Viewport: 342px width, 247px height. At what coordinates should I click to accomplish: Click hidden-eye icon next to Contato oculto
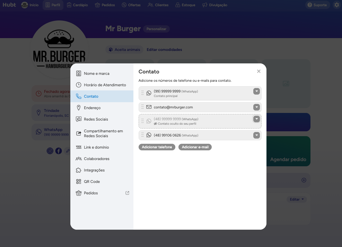click(155, 124)
